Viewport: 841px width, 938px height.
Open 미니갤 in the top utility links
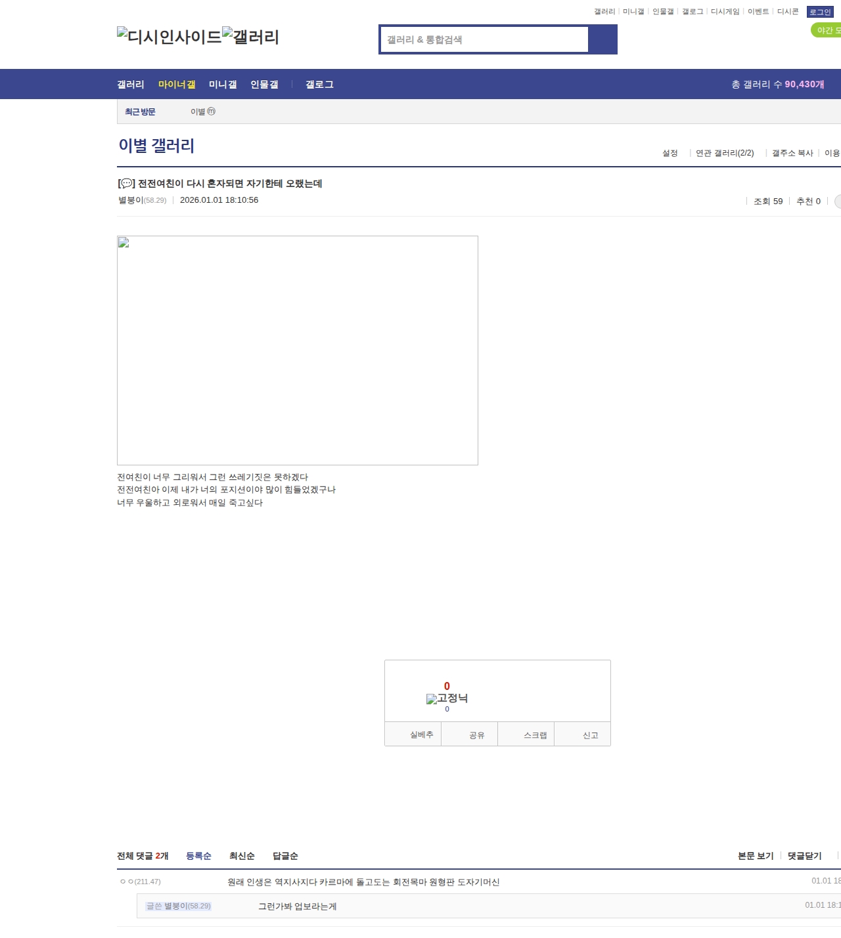(x=633, y=12)
